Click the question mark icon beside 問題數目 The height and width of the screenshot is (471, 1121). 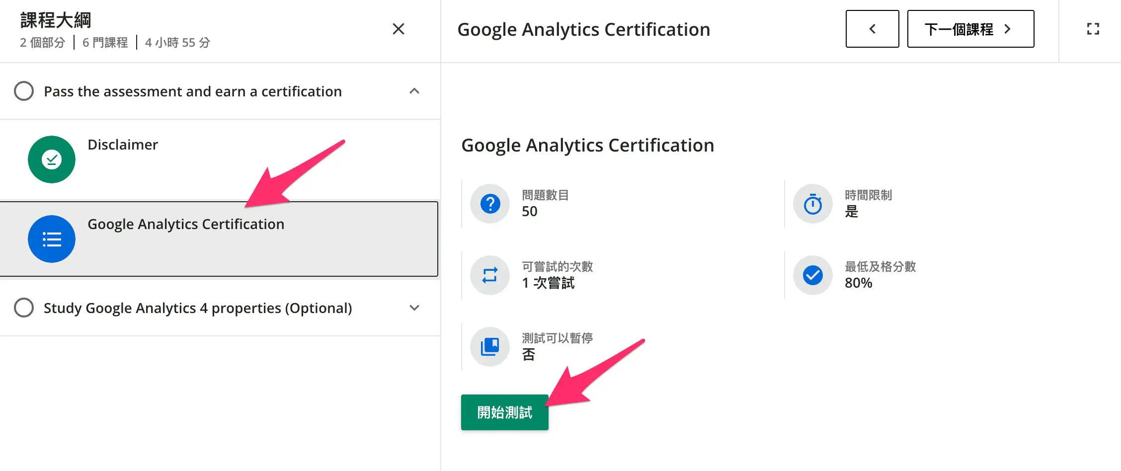click(x=490, y=204)
